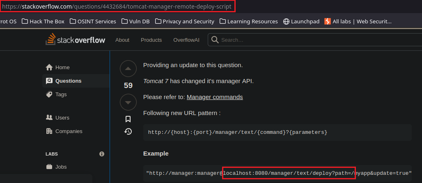Screen dimensions: 422x183
Task: Open the About menu in header
Action: [x=122, y=40]
